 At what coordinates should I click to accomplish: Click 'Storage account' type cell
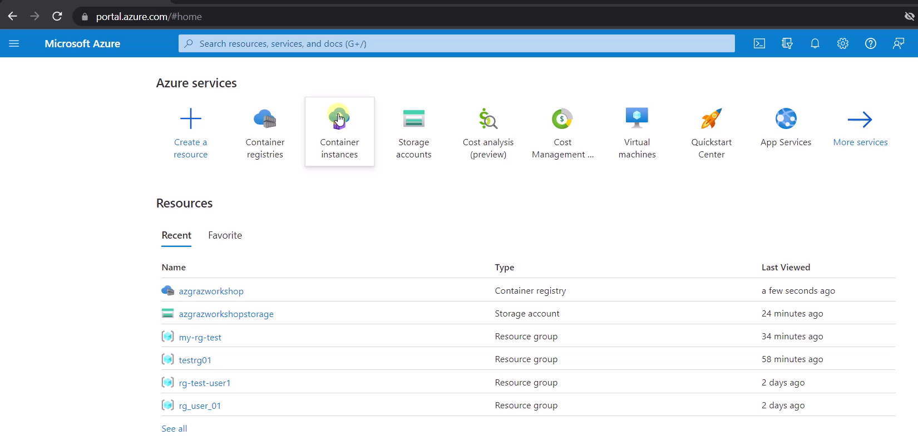click(527, 313)
